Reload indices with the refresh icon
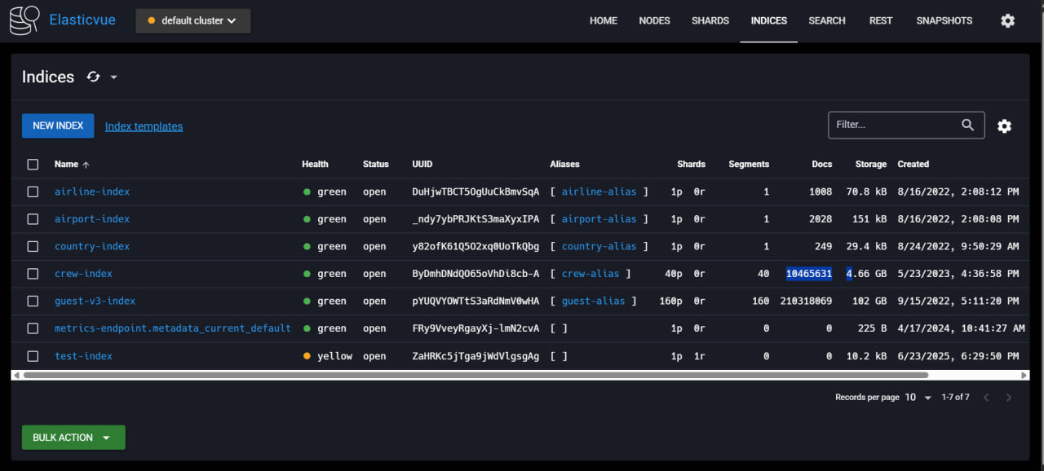This screenshot has height=471, width=1044. (x=93, y=77)
